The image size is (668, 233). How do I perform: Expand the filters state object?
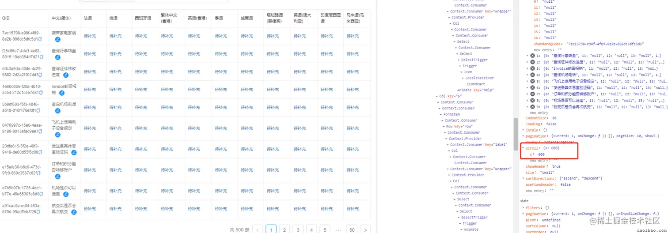point(524,207)
